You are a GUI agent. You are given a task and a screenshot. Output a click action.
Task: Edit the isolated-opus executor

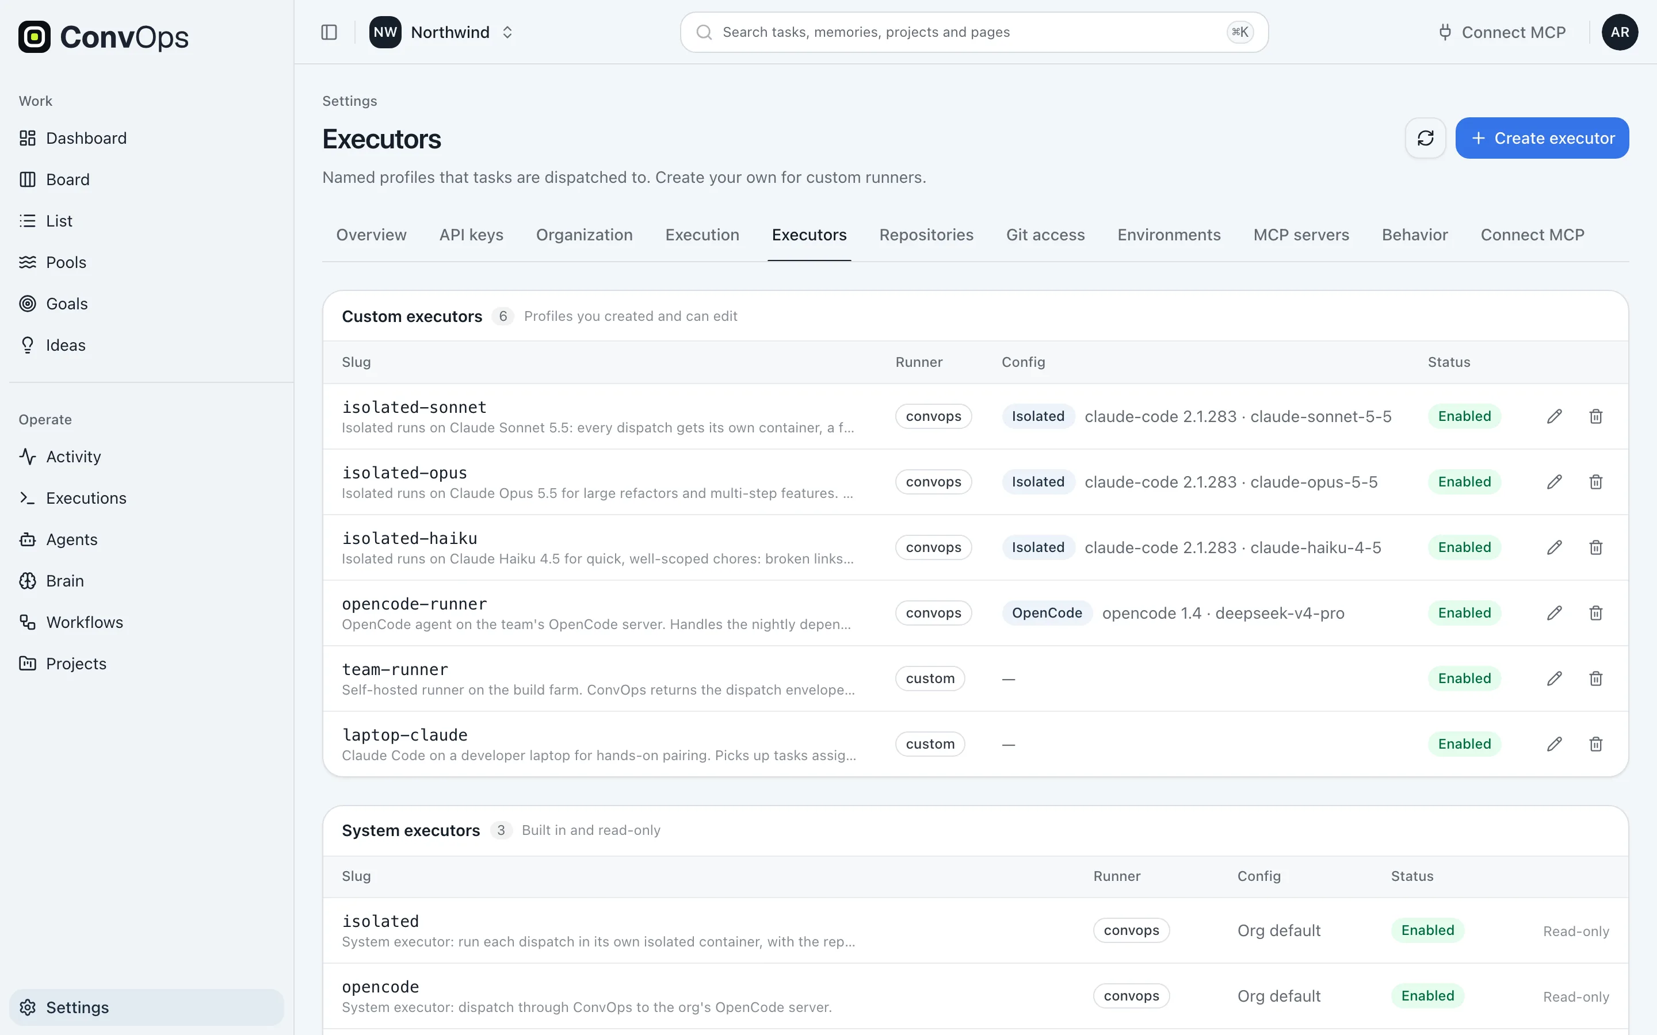pos(1554,482)
